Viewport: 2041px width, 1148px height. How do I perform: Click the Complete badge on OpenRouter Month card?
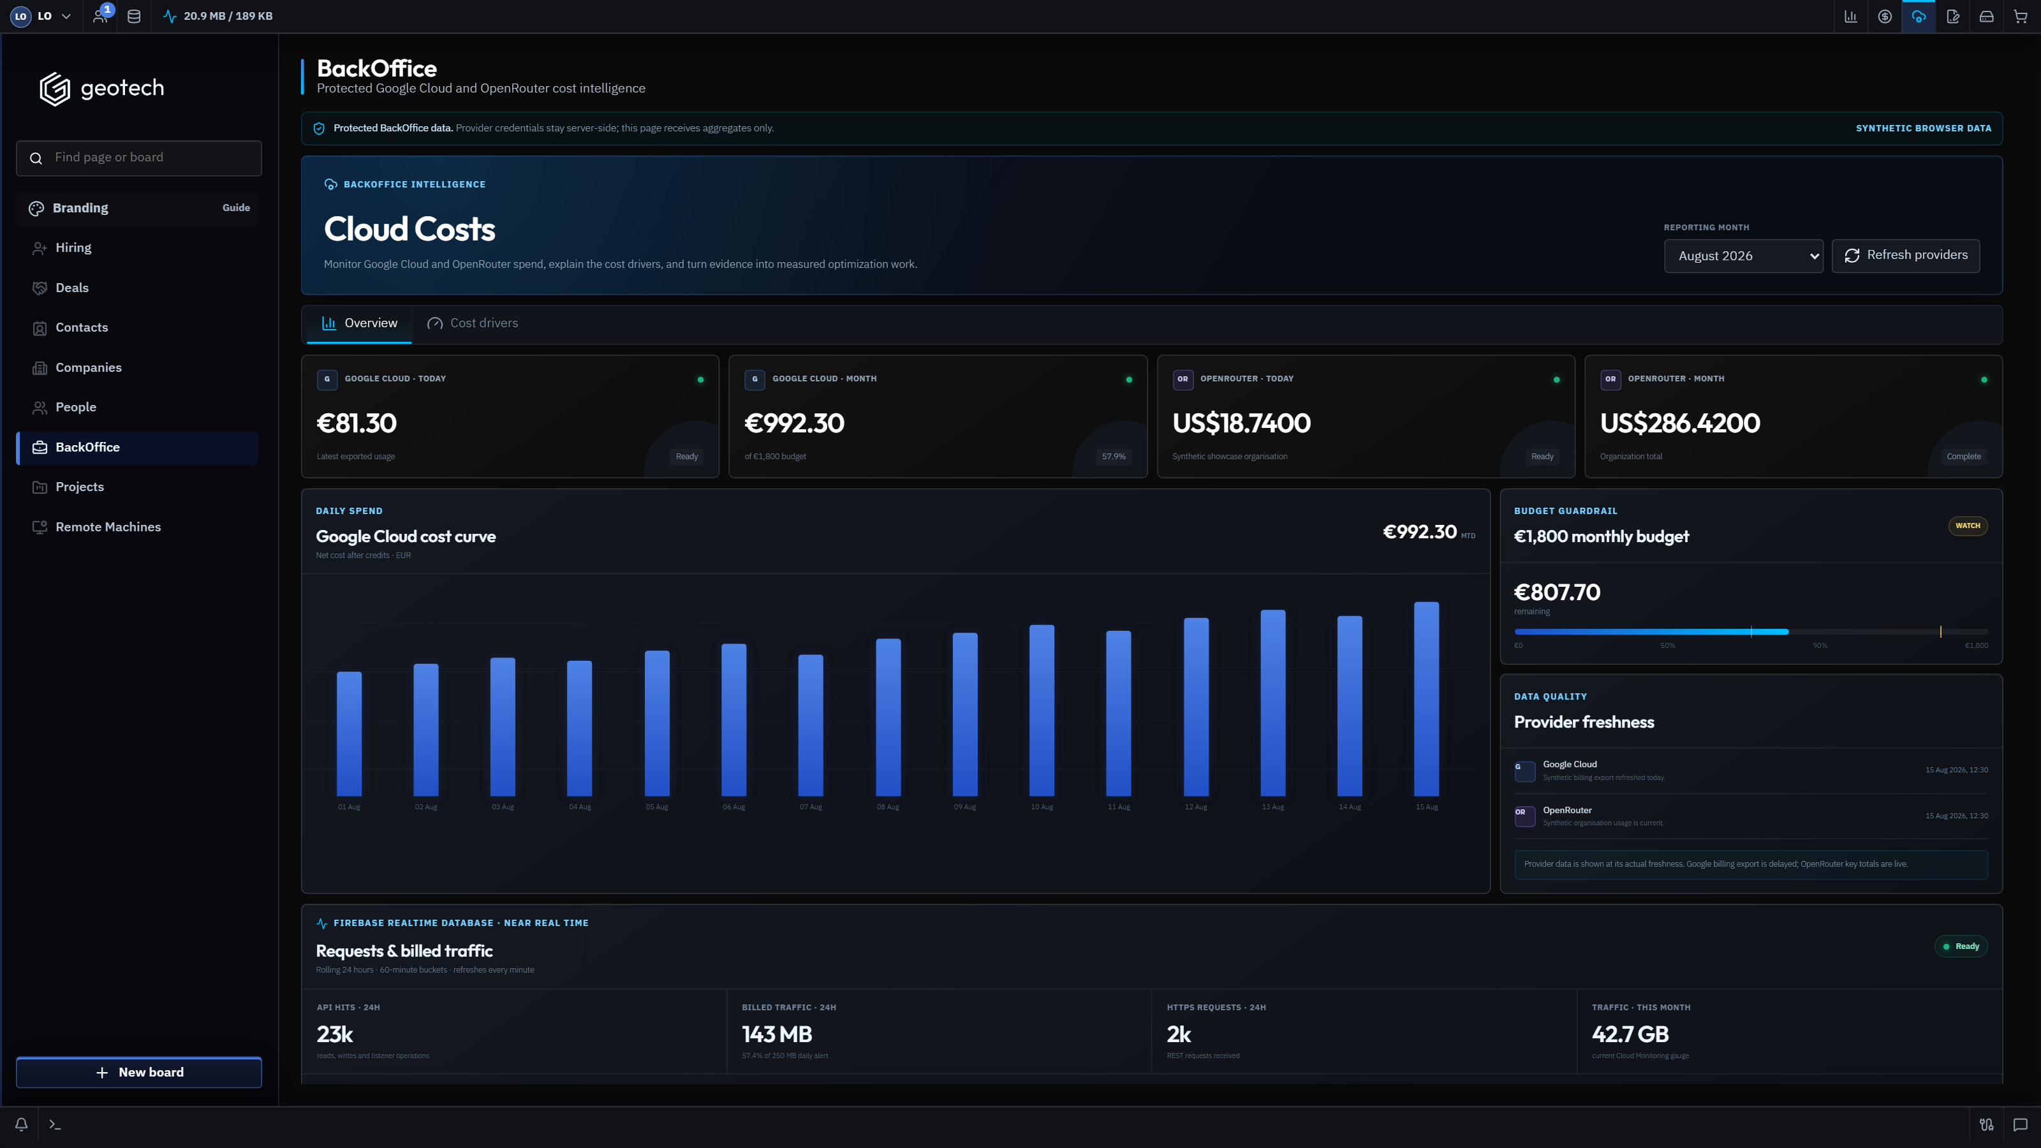click(x=1963, y=457)
